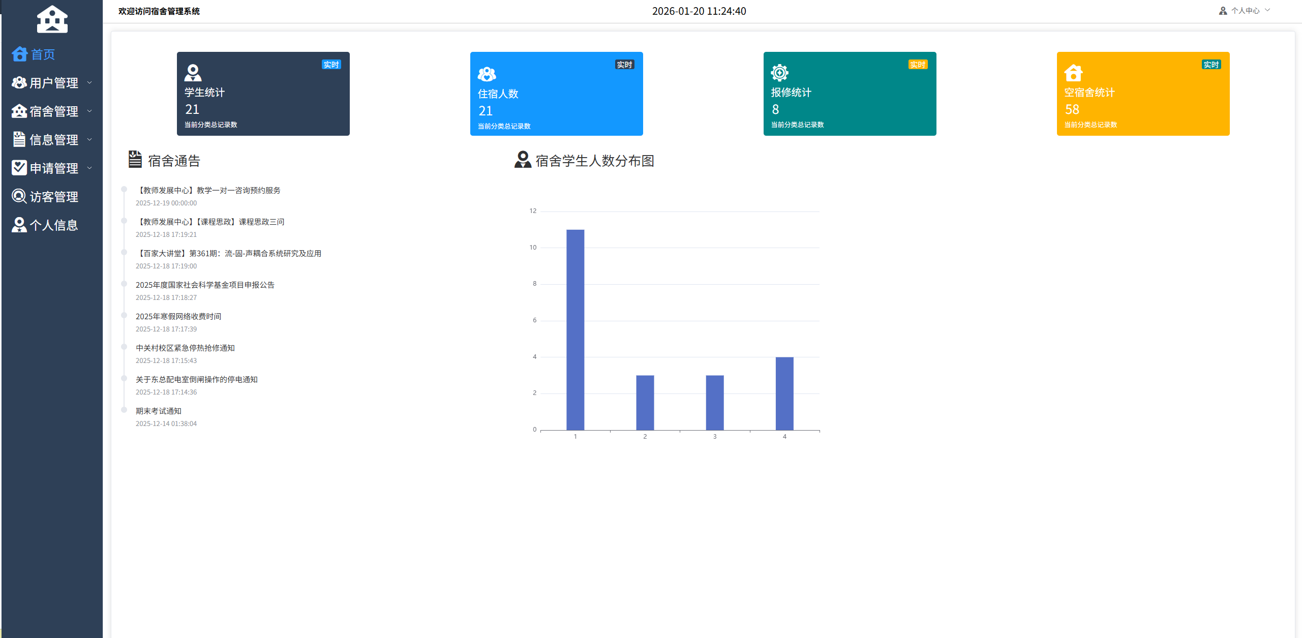
Task: Open notice 2025年寒假网络收费时间
Action: (178, 316)
